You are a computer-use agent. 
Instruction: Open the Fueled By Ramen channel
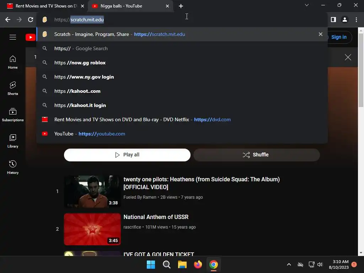pyautogui.click(x=140, y=197)
